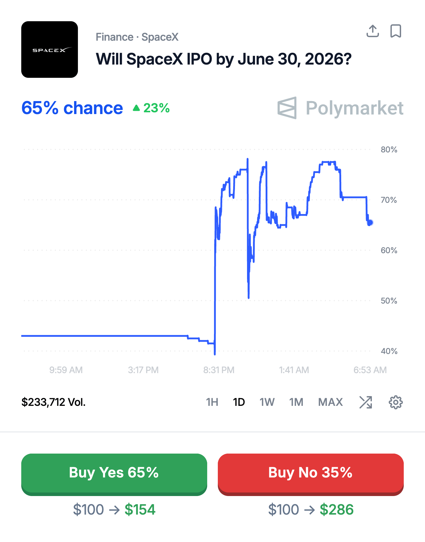
Task: Click the share upload icon
Action: [x=372, y=31]
